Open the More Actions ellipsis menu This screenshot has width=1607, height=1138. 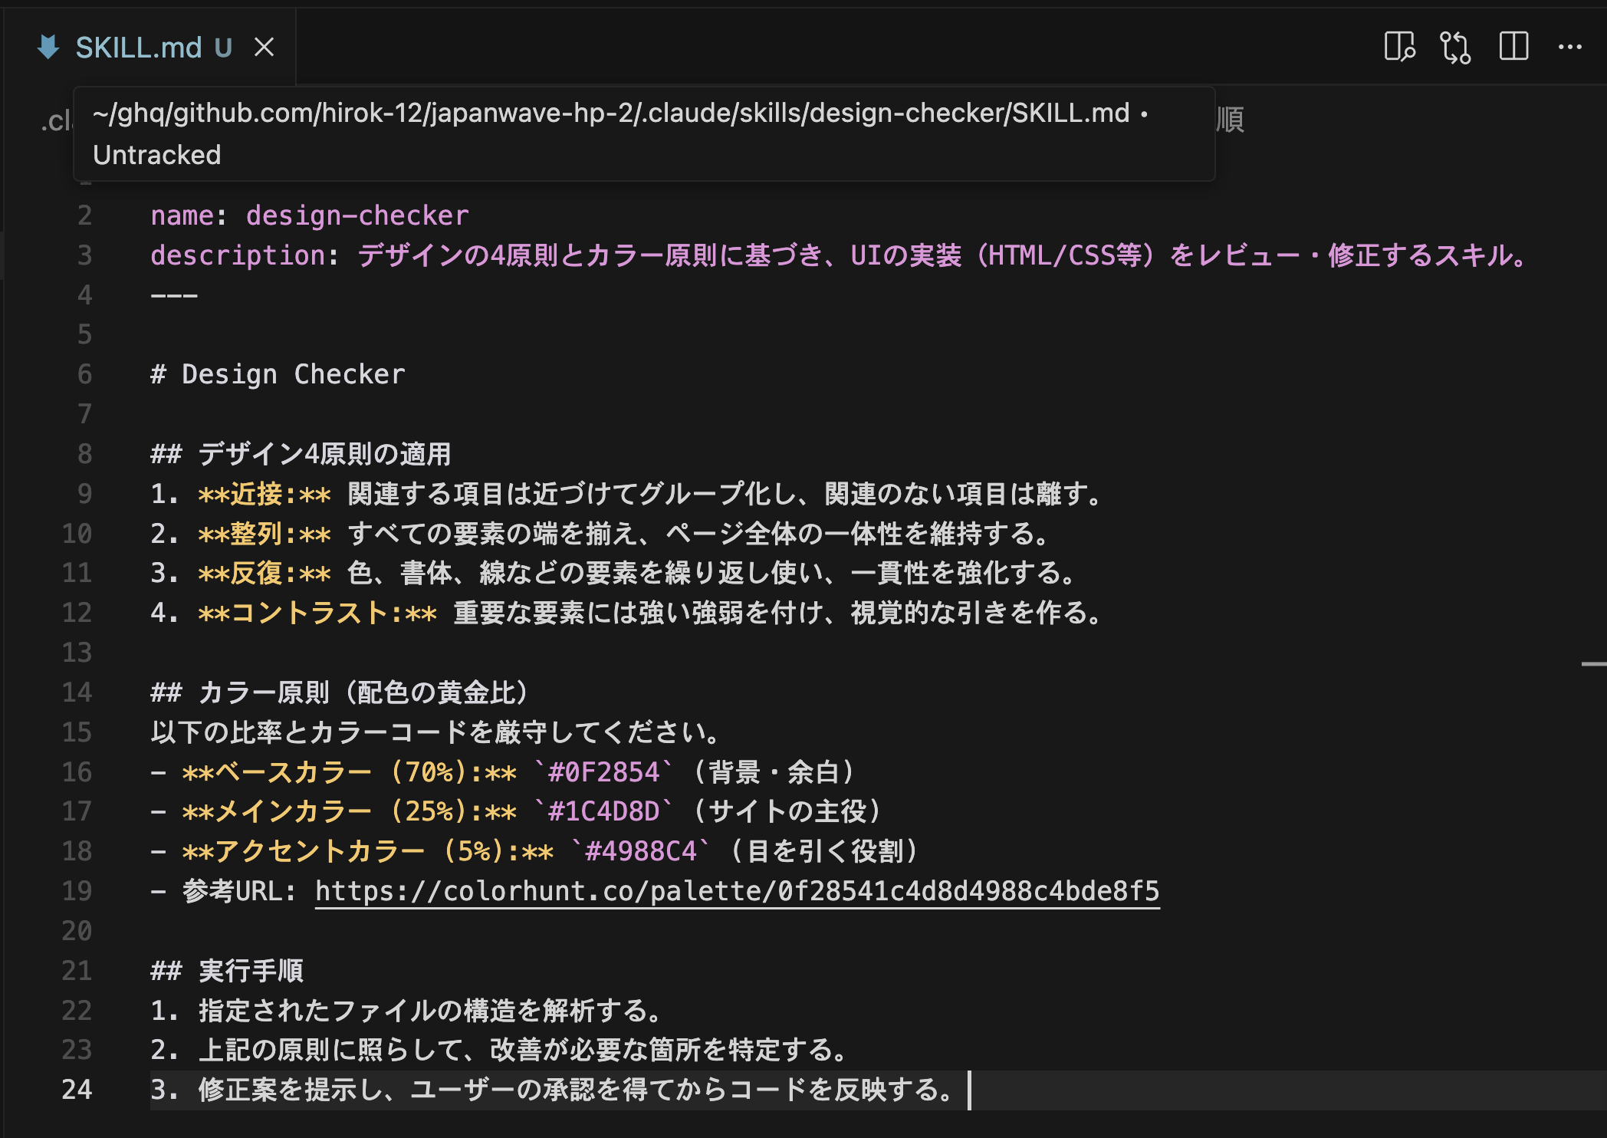(x=1569, y=48)
